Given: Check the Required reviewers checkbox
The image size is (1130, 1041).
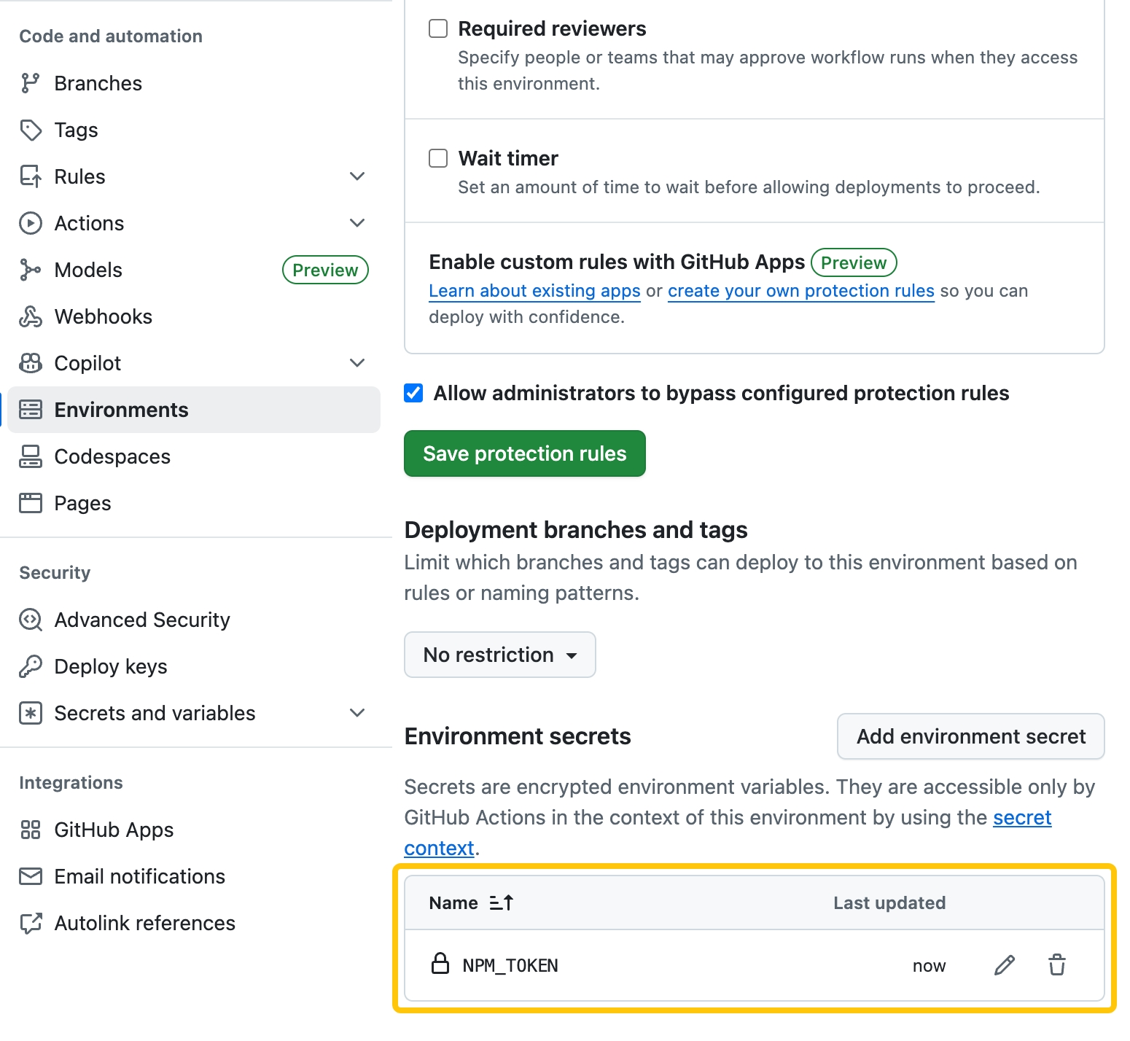Looking at the screenshot, I should 437,28.
